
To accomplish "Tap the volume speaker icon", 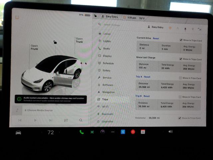I will (x=170, y=131).
